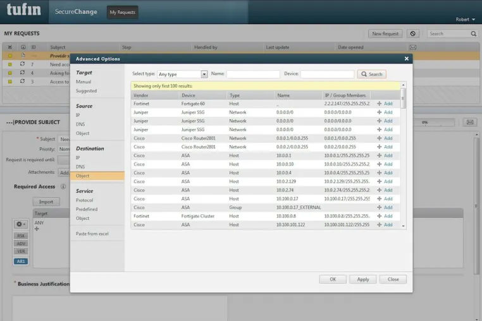This screenshot has height=321, width=482.
Task: Open the Priority dropdown
Action: [x=64, y=149]
